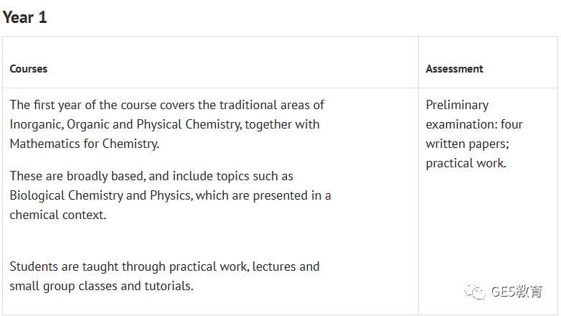Click the text 'small group classes and tutorials.'
Viewport: 561px width, 316px height.
point(102,286)
